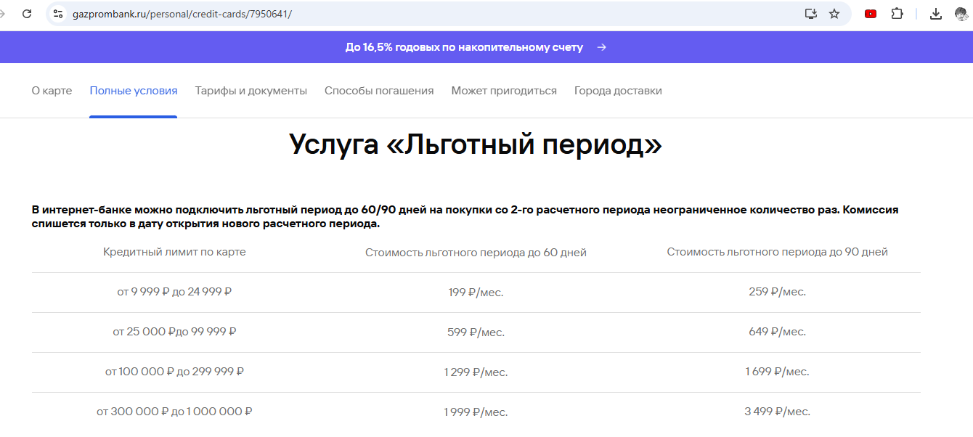
Task: Switch to the О карте tab
Action: [52, 91]
